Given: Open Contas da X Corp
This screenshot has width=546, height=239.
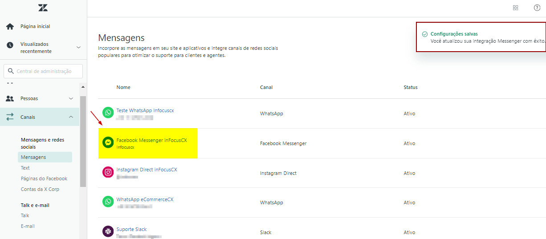Looking at the screenshot, I should click(40, 189).
